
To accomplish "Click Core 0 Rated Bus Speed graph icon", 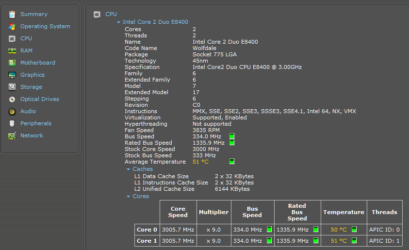I will [316, 229].
